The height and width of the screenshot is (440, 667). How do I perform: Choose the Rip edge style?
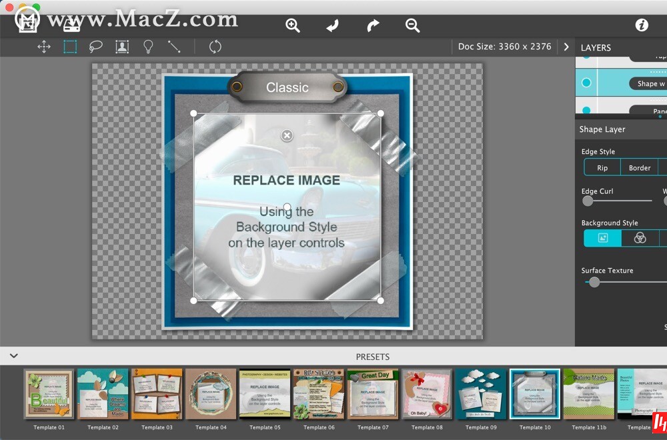[602, 167]
